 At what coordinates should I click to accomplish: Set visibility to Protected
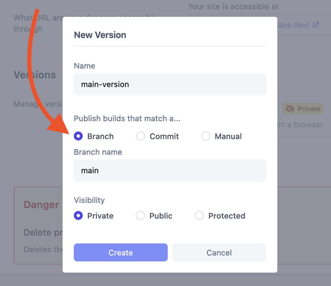click(x=199, y=215)
